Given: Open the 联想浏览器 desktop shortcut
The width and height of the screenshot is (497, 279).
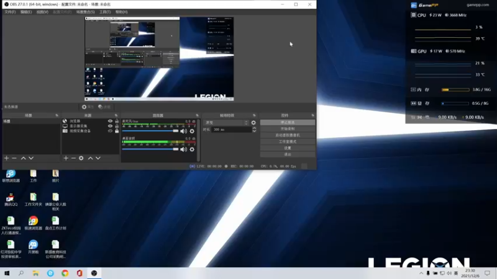Looking at the screenshot, I should 11,176.
